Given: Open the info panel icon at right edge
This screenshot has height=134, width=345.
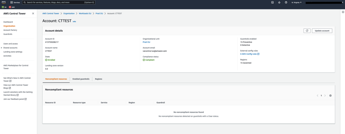Looking at the screenshot, I should (x=343, y=12).
